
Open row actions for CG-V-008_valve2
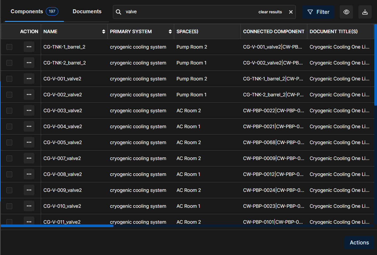(29, 174)
